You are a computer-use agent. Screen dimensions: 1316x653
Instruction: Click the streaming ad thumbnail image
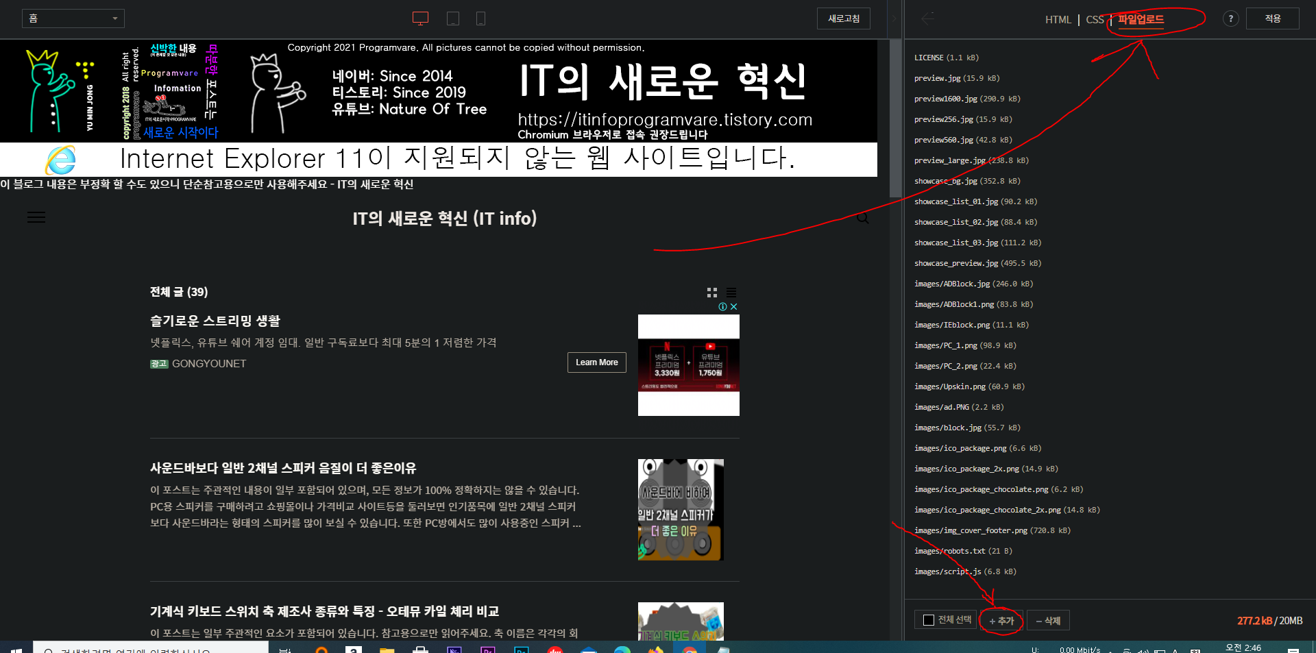(x=689, y=365)
